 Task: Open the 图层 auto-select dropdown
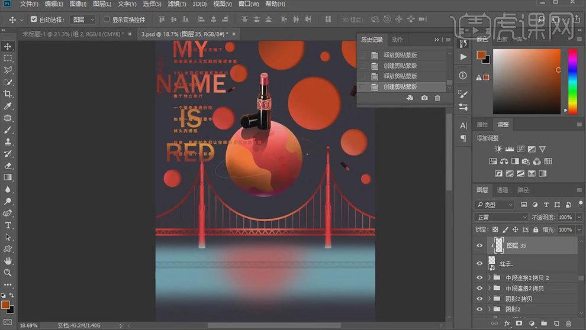(x=83, y=20)
